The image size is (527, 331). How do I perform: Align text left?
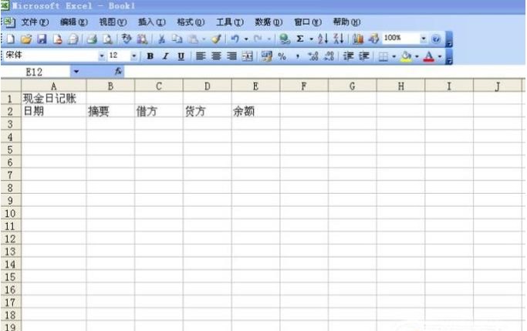point(201,56)
